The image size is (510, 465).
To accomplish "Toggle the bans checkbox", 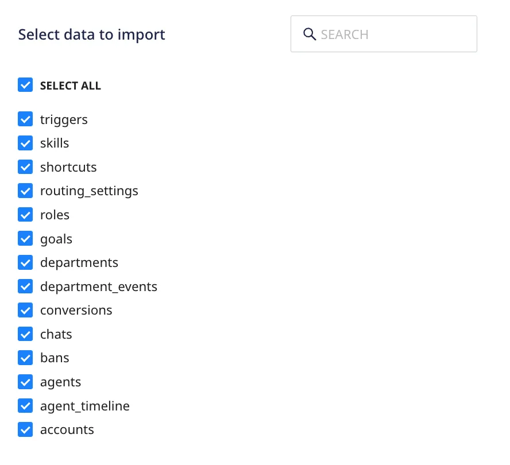I will [x=25, y=358].
